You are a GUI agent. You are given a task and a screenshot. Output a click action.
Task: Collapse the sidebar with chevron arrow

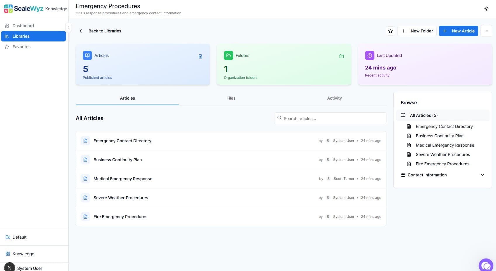pos(68,27)
